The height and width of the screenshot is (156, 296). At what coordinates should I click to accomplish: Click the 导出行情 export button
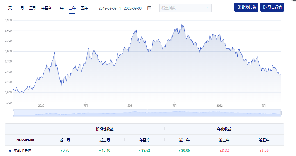tap(272, 7)
